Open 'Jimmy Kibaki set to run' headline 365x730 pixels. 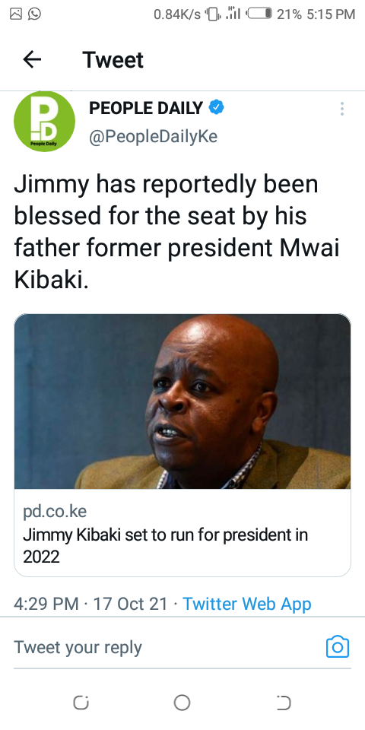[x=165, y=545]
